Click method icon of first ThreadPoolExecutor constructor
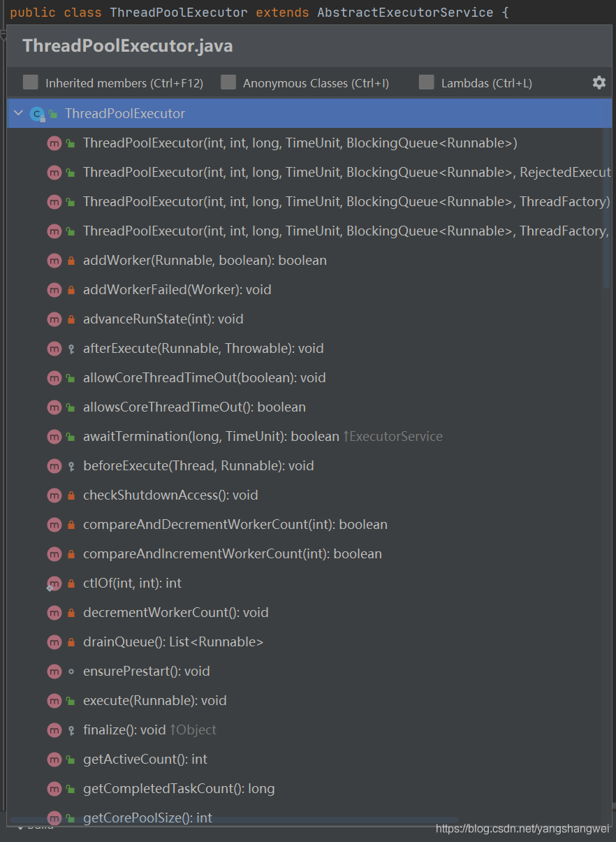The image size is (616, 842). click(x=54, y=143)
